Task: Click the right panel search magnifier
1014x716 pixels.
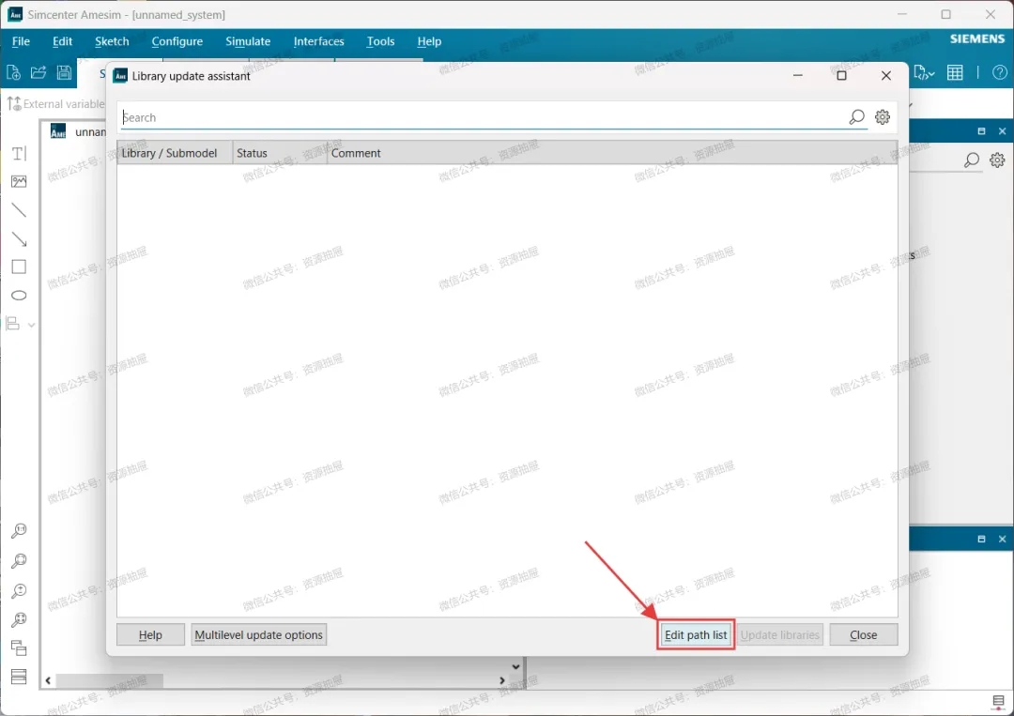Action: pyautogui.click(x=972, y=160)
